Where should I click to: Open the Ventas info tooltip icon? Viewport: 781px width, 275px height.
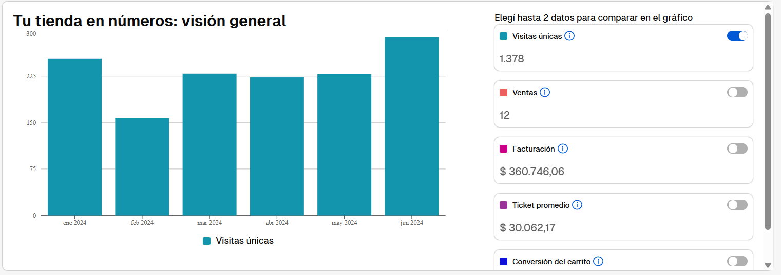(545, 92)
